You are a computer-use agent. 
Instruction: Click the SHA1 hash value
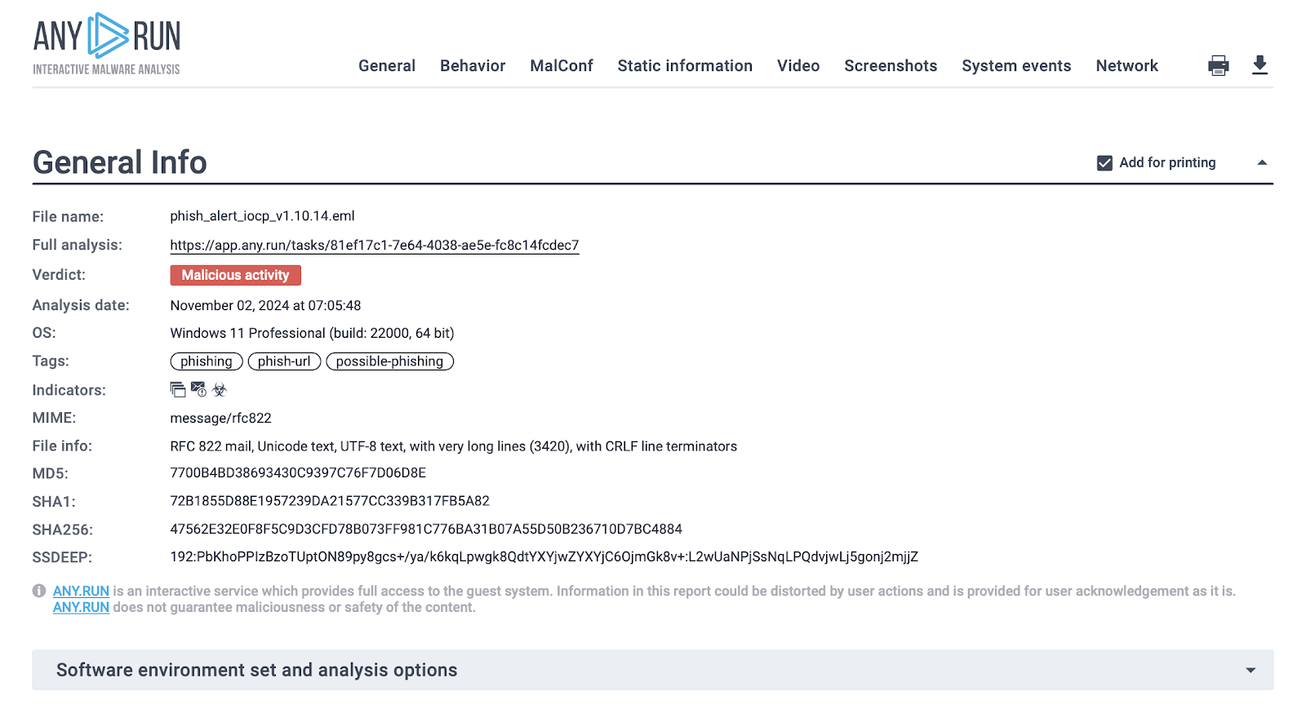(x=330, y=501)
